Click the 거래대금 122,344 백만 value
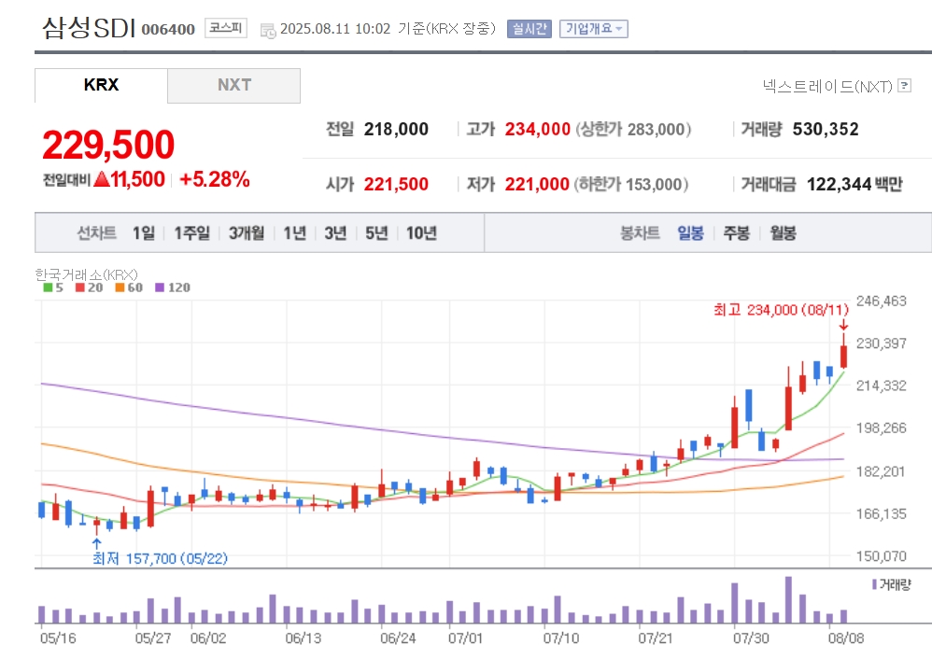Screen dimensions: 932x659 click(854, 184)
